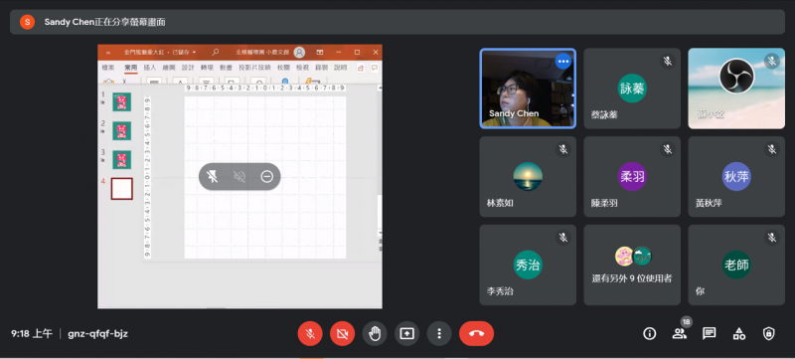
Task: Click muted mic icon on 李秀治 tile
Action: (x=563, y=238)
